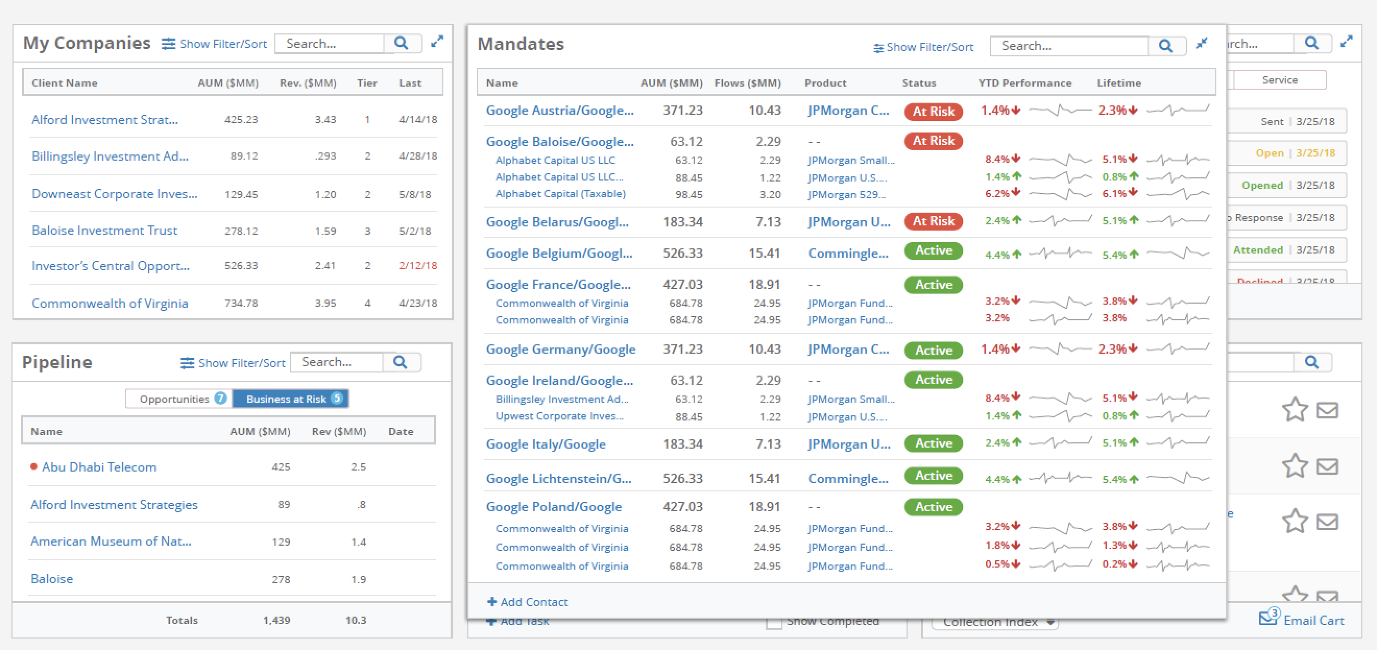The image size is (1377, 650).
Task: Click JPMorgan C... product for Google Germany
Action: (x=849, y=350)
